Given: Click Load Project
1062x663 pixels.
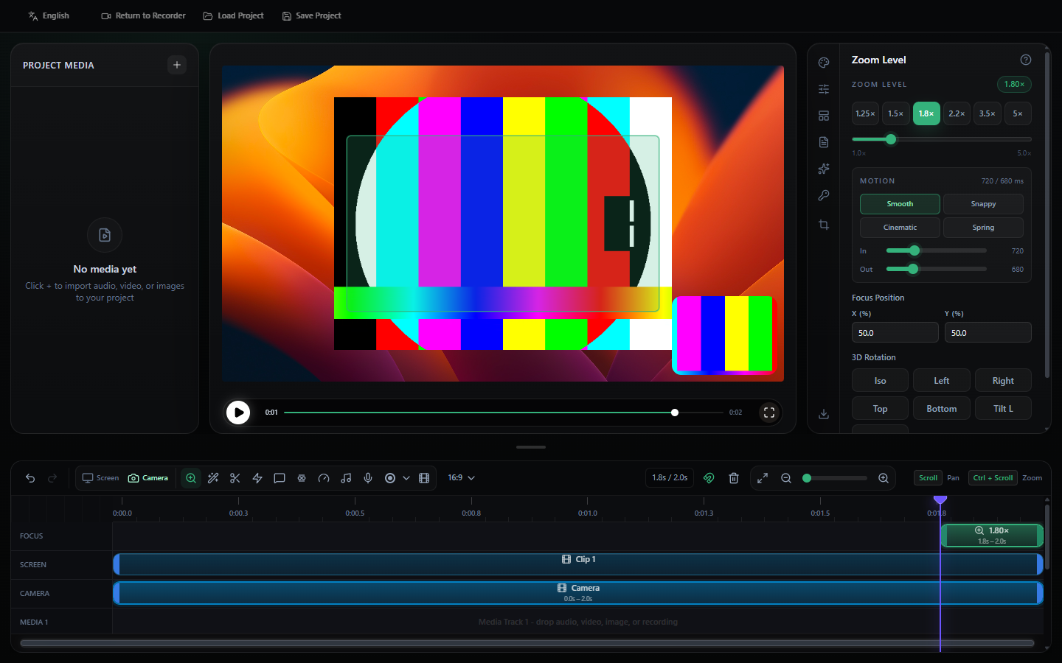Looking at the screenshot, I should point(233,15).
